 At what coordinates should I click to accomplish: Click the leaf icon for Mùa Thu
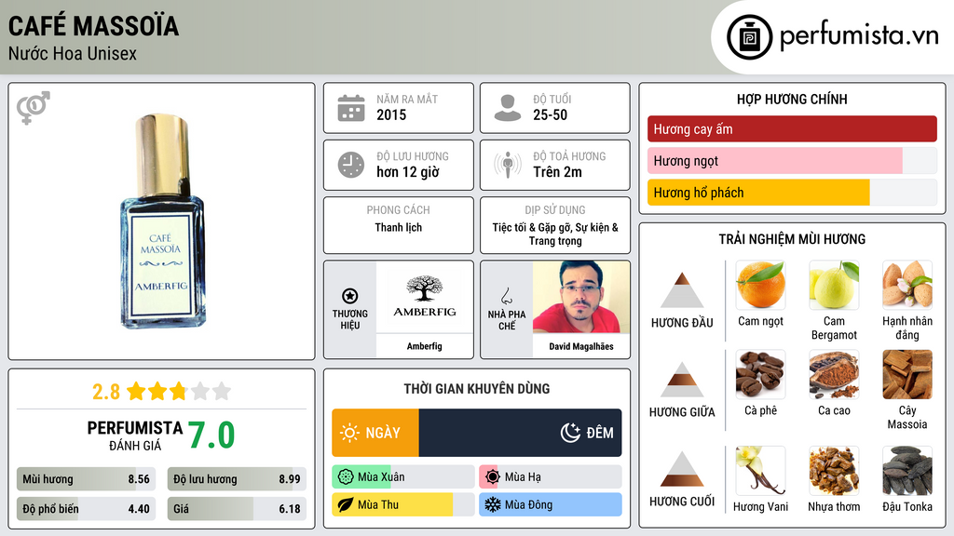[346, 504]
